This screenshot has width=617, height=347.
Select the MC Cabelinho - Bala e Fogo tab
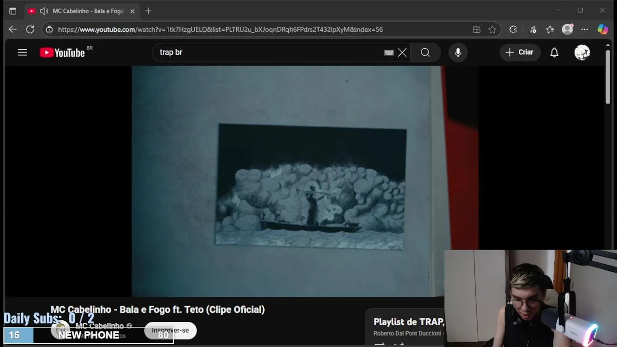[82, 11]
